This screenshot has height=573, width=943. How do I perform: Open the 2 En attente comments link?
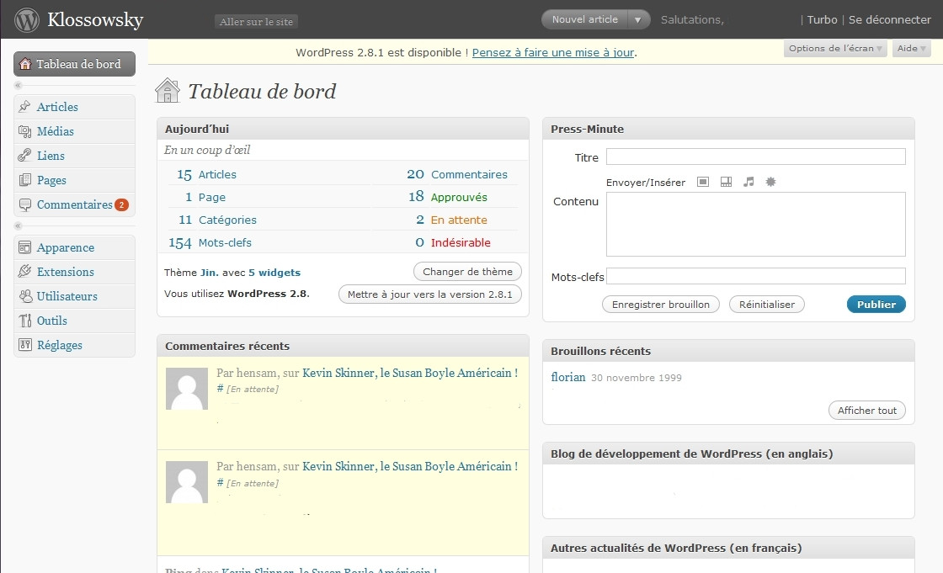451,220
